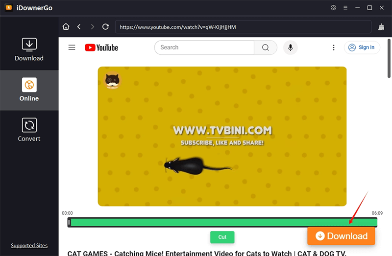This screenshot has height=256, width=392.
Task: Click the URL address bar
Action: (x=243, y=27)
